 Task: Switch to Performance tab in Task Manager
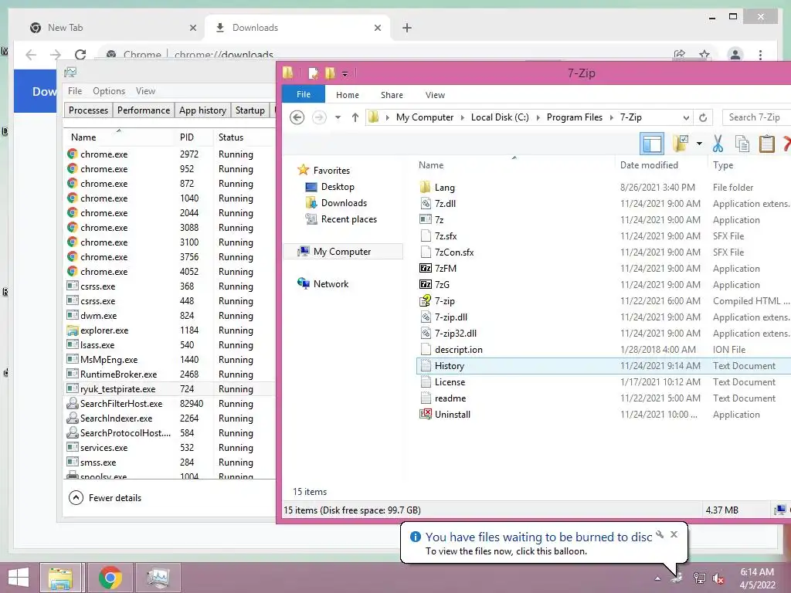[143, 110]
